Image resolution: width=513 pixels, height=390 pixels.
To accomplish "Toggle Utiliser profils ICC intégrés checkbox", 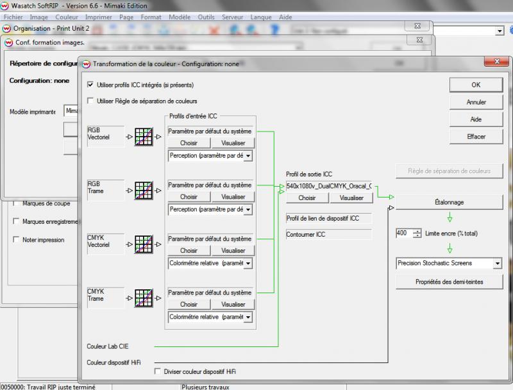I will point(90,85).
